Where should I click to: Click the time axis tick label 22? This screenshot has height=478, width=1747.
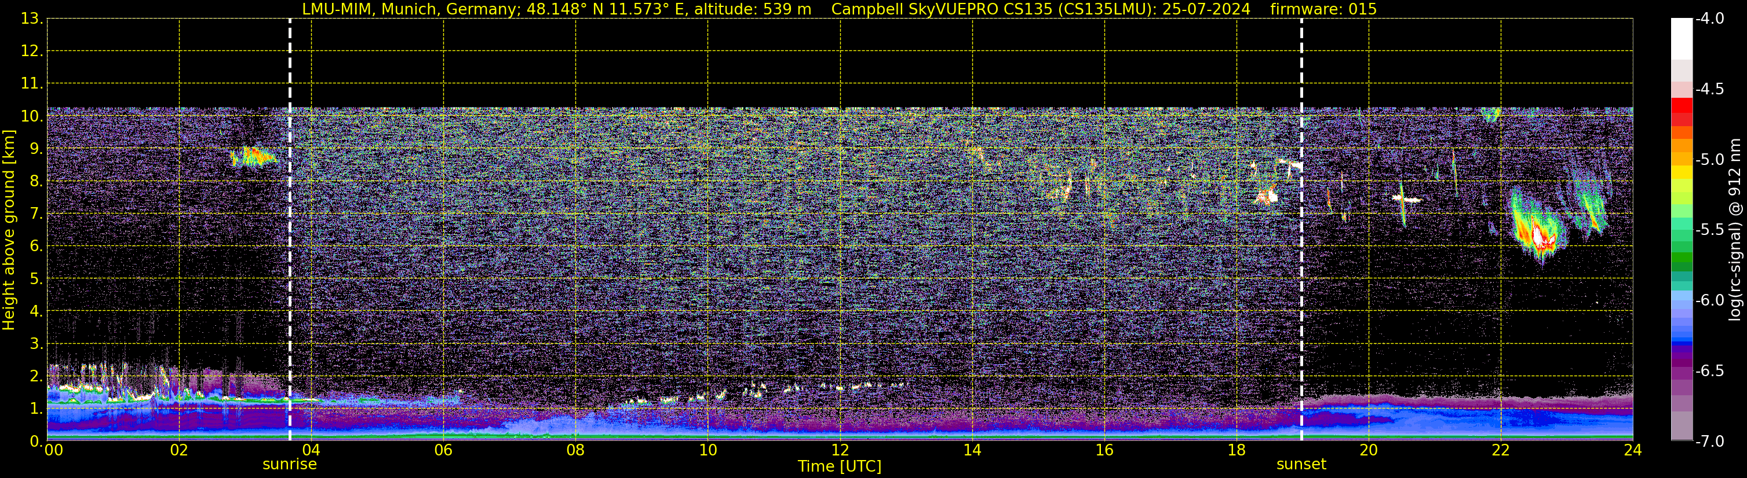tap(1501, 450)
